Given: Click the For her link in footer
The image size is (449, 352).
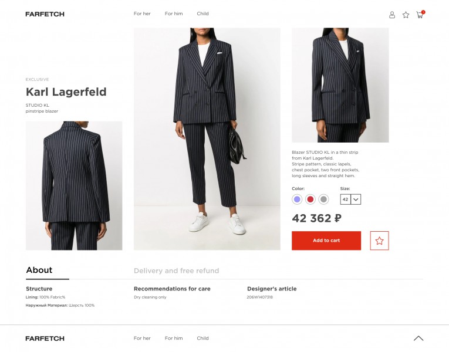Looking at the screenshot, I should tap(142, 339).
